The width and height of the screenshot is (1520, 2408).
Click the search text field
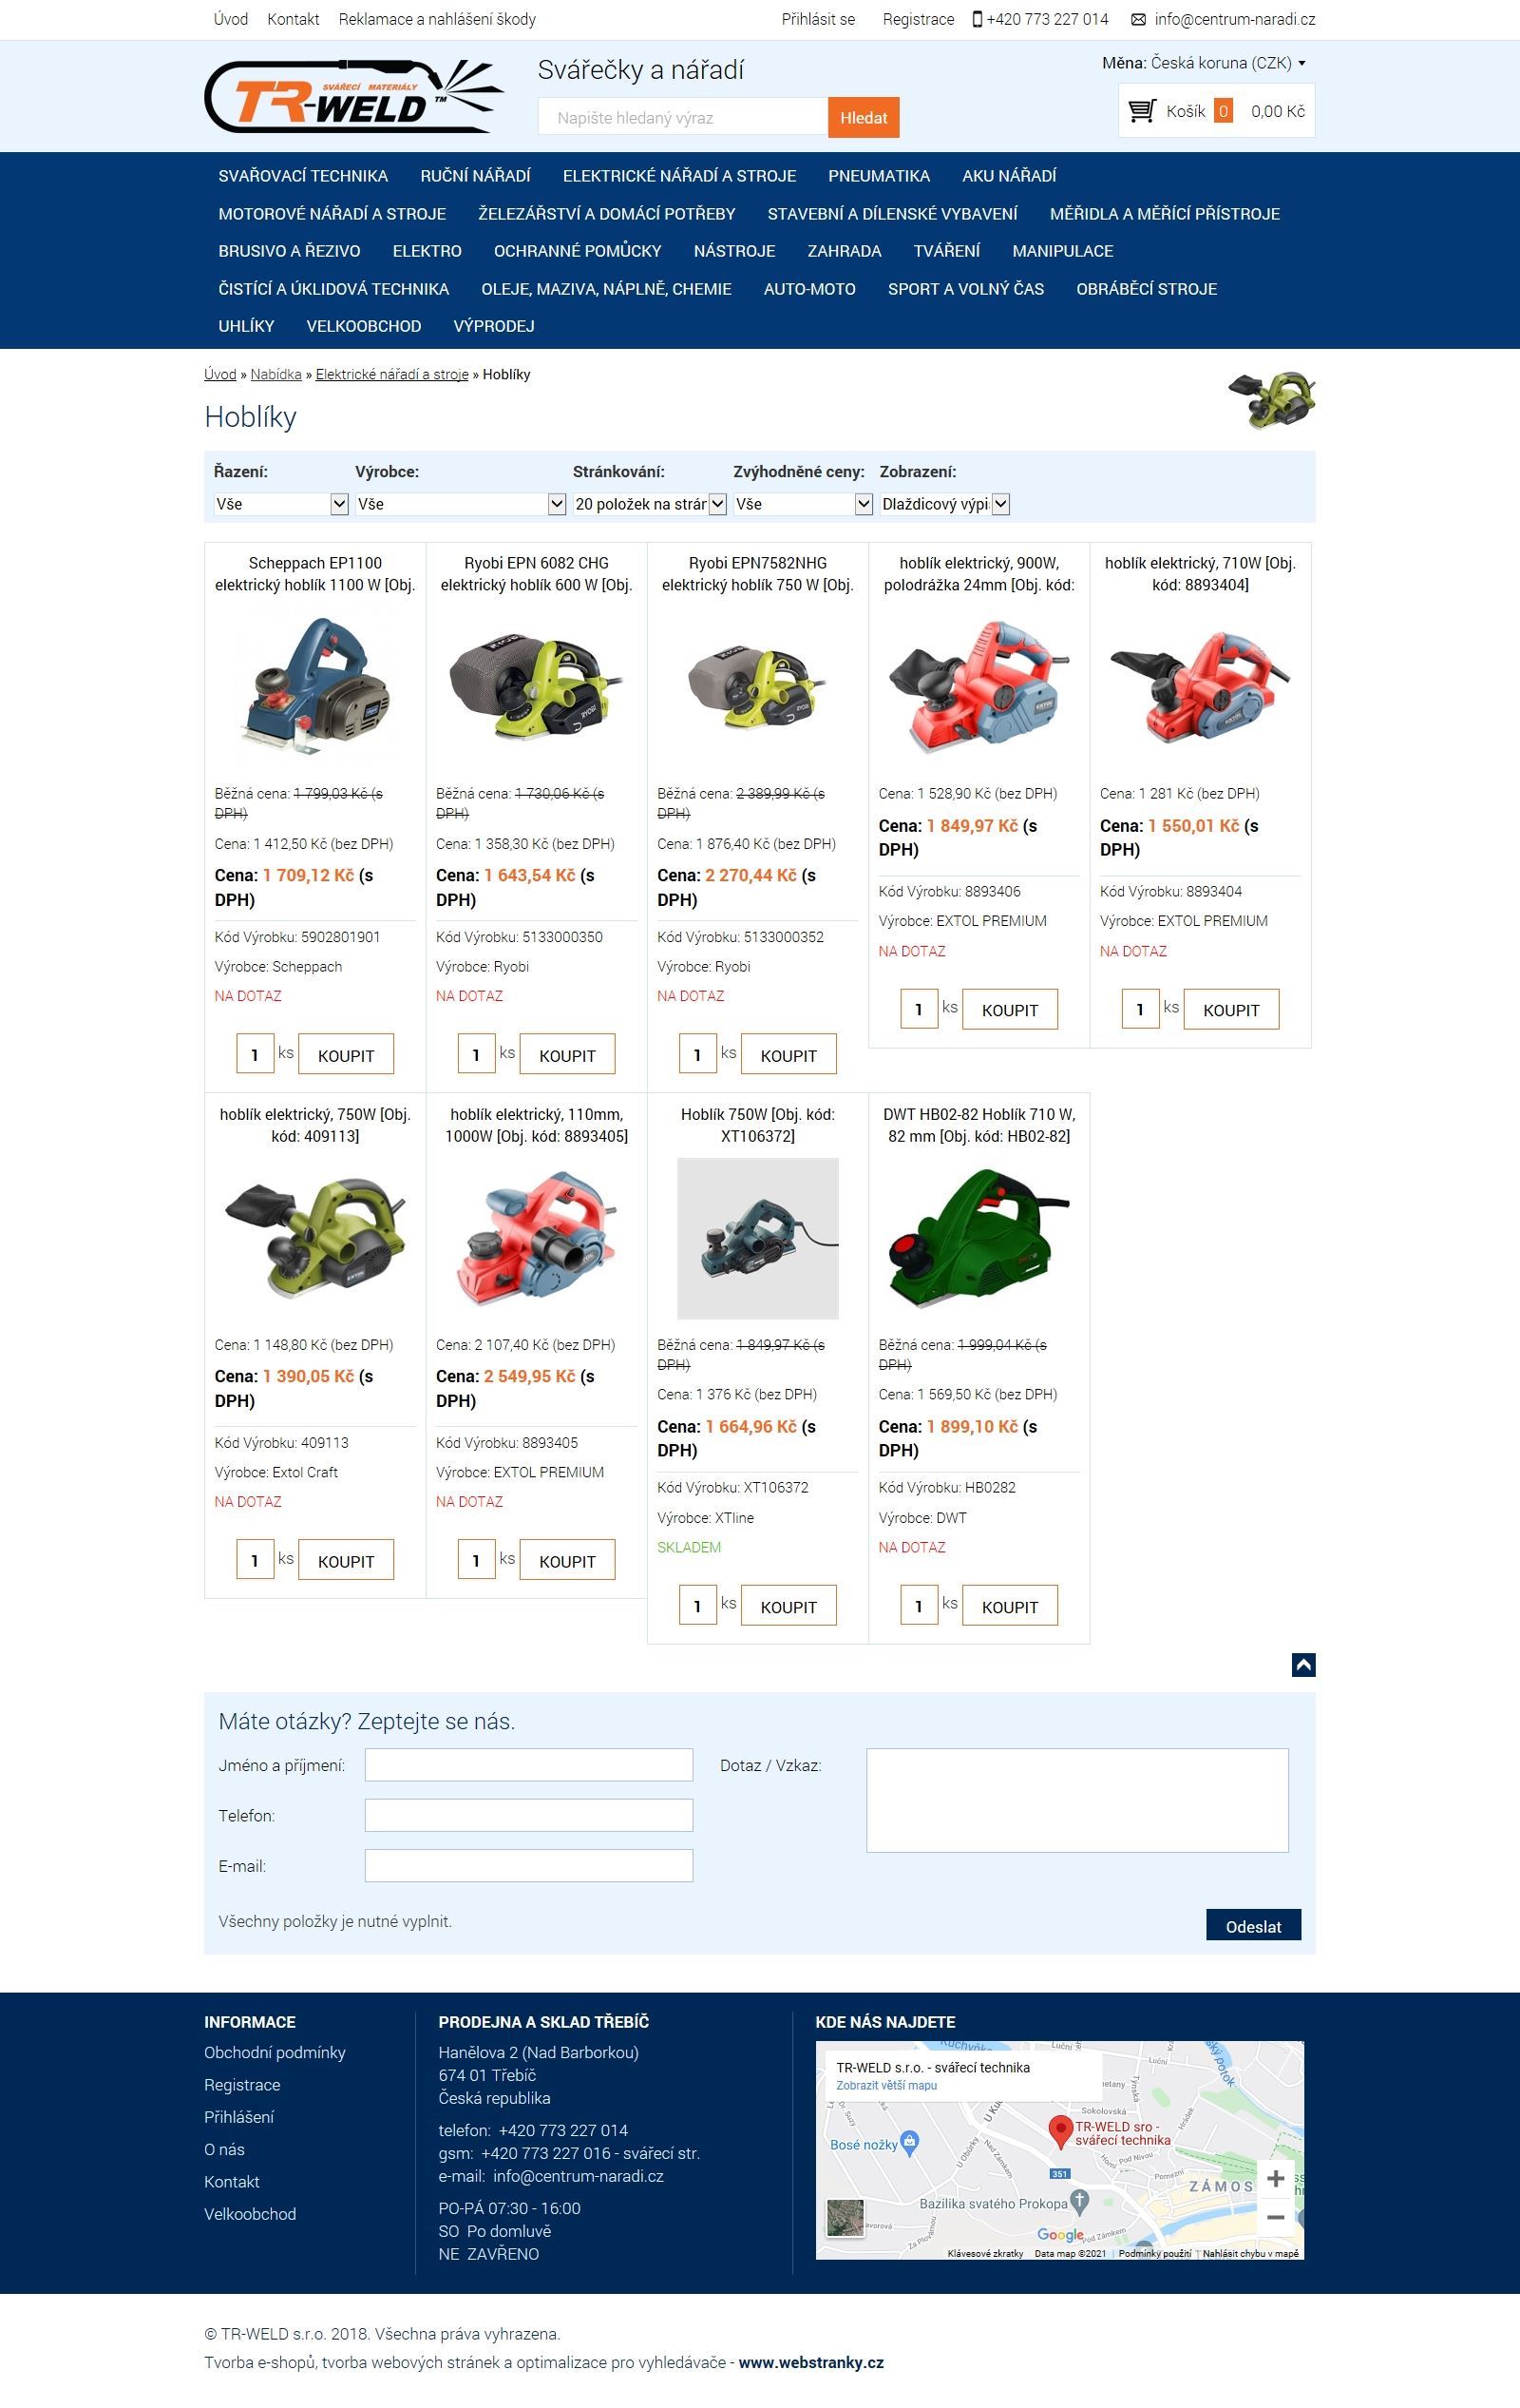tap(684, 117)
